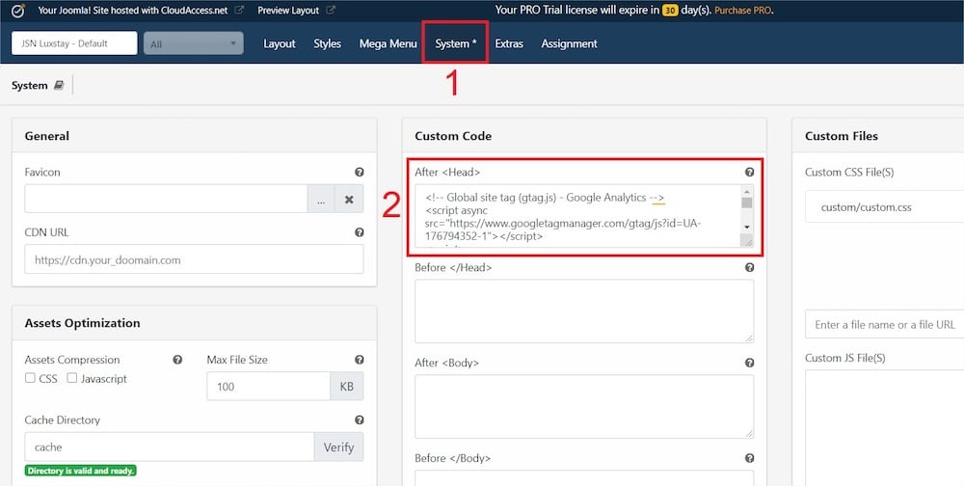Click the scroll-down arrow in After <Head> textarea
This screenshot has width=964, height=486.
click(747, 227)
